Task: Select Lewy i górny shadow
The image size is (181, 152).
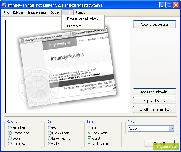Action: 59,138
